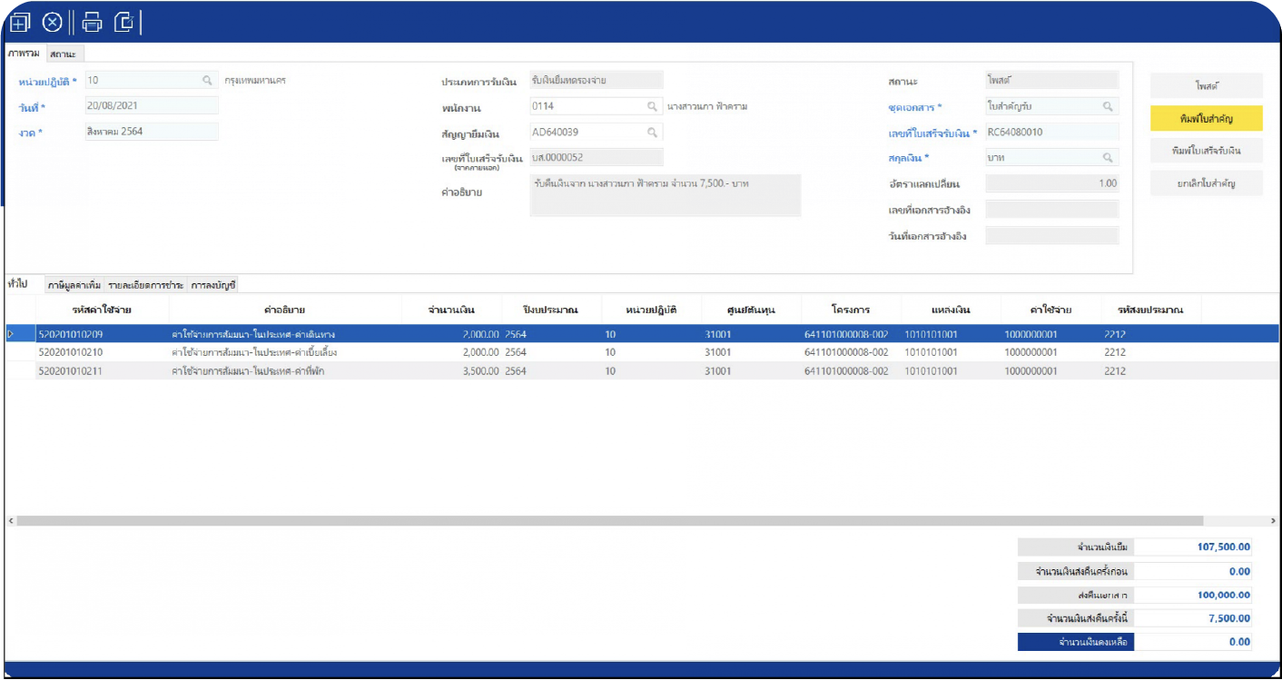The width and height of the screenshot is (1282, 680).
Task: Click the วันที่ field showing 20/08/2021
Action: pos(152,105)
